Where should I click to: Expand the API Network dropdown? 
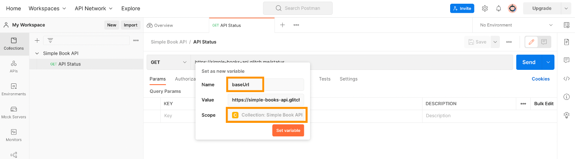pos(94,8)
